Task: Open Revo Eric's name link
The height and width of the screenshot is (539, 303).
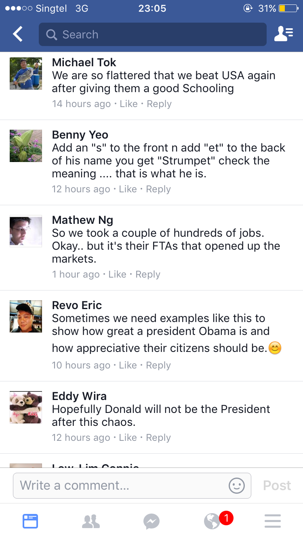Action: pos(77,305)
